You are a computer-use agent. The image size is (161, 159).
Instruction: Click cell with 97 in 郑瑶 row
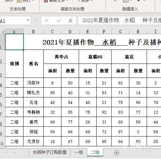120,132
